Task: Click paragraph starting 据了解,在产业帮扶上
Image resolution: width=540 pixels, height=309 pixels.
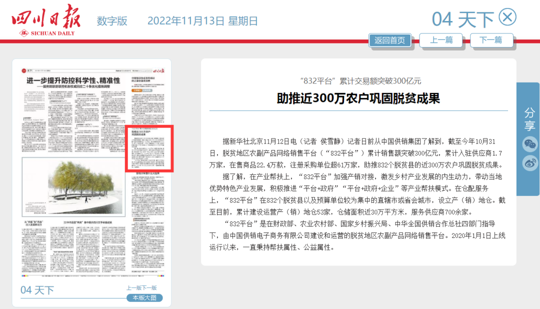Action: click(358, 194)
